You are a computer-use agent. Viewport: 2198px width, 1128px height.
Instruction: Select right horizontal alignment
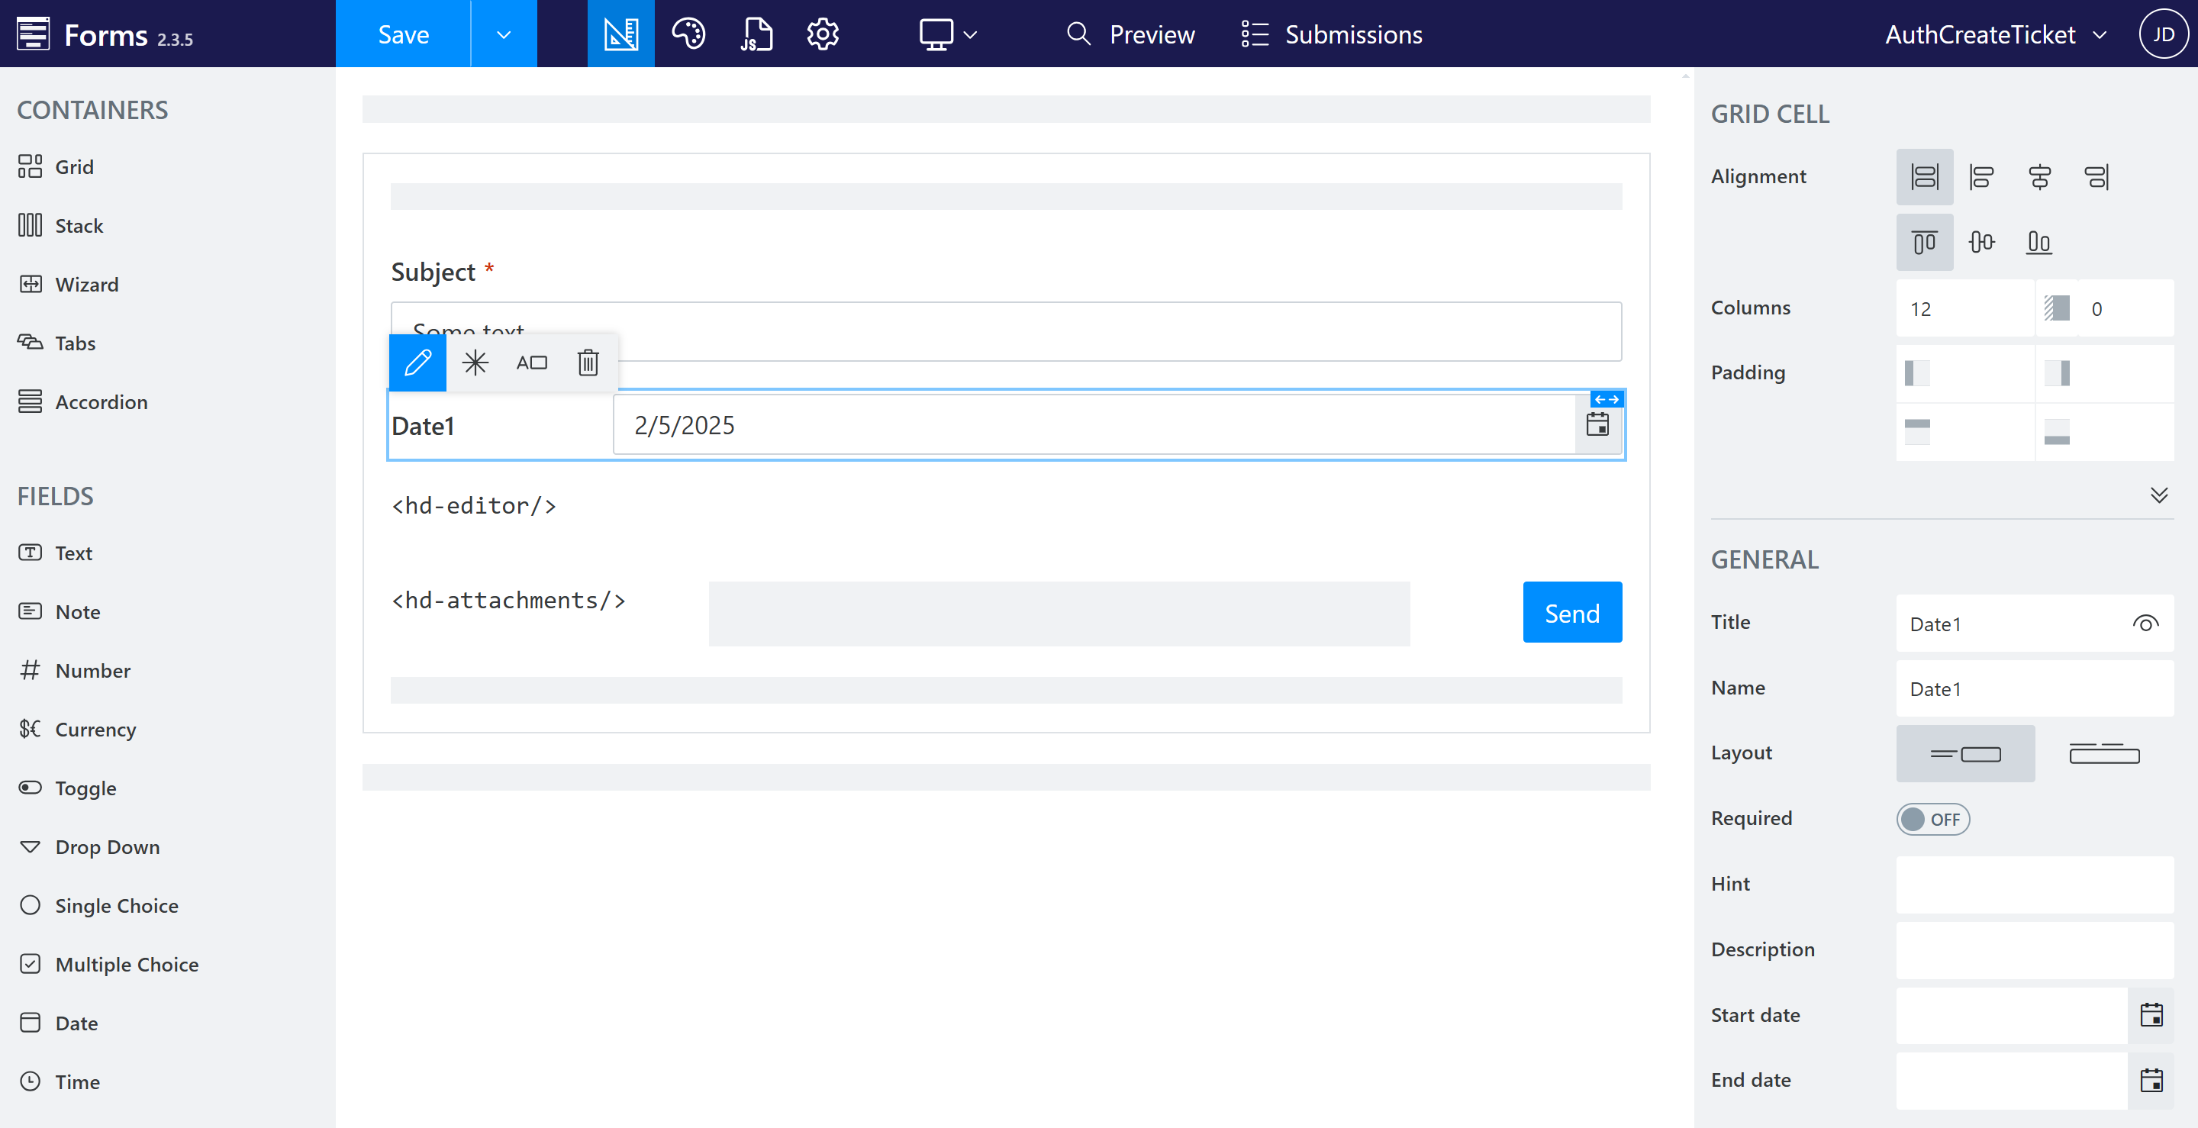(2096, 176)
